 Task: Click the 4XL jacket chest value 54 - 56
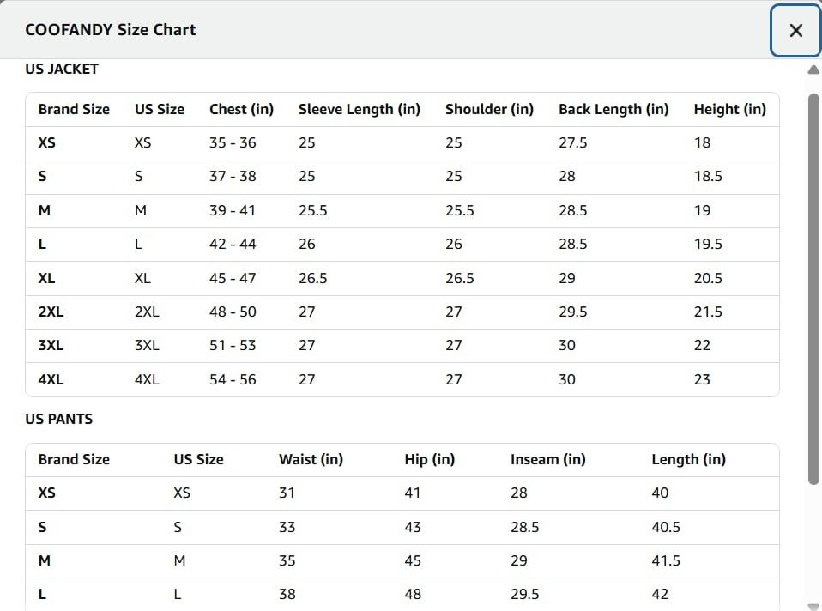point(233,379)
